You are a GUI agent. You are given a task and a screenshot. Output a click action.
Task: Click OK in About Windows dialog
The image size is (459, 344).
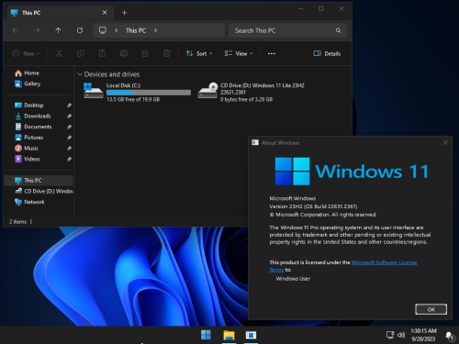[431, 309]
